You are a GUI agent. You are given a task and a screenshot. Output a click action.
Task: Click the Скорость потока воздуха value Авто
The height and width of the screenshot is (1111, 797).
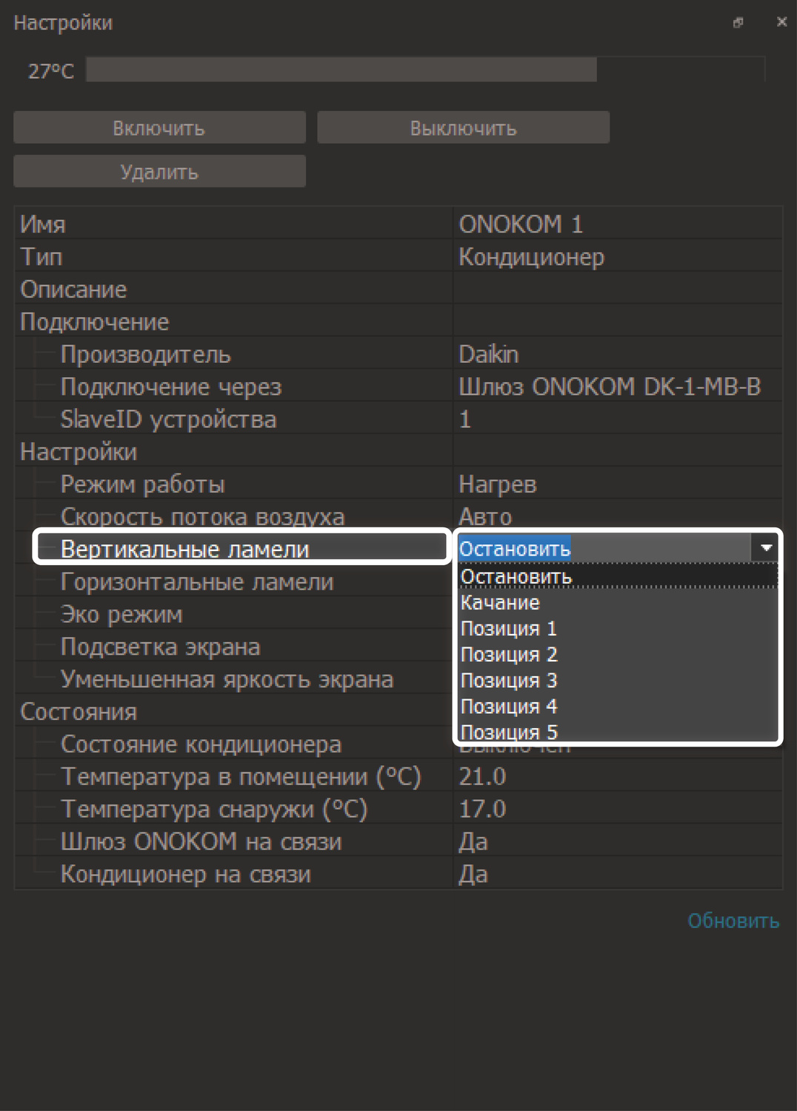coord(486,516)
